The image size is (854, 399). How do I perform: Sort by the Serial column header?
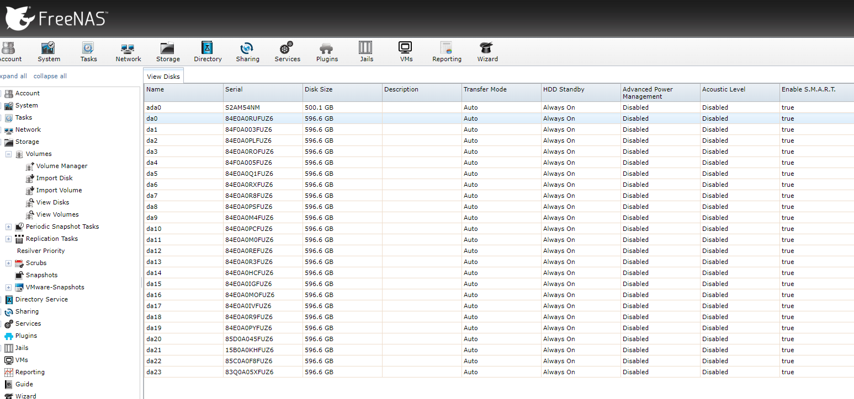click(x=263, y=93)
